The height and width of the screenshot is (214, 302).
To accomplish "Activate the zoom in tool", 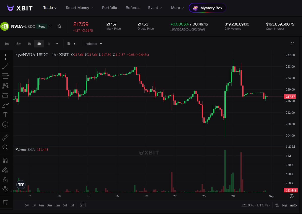I will pyautogui.click(x=5, y=147).
